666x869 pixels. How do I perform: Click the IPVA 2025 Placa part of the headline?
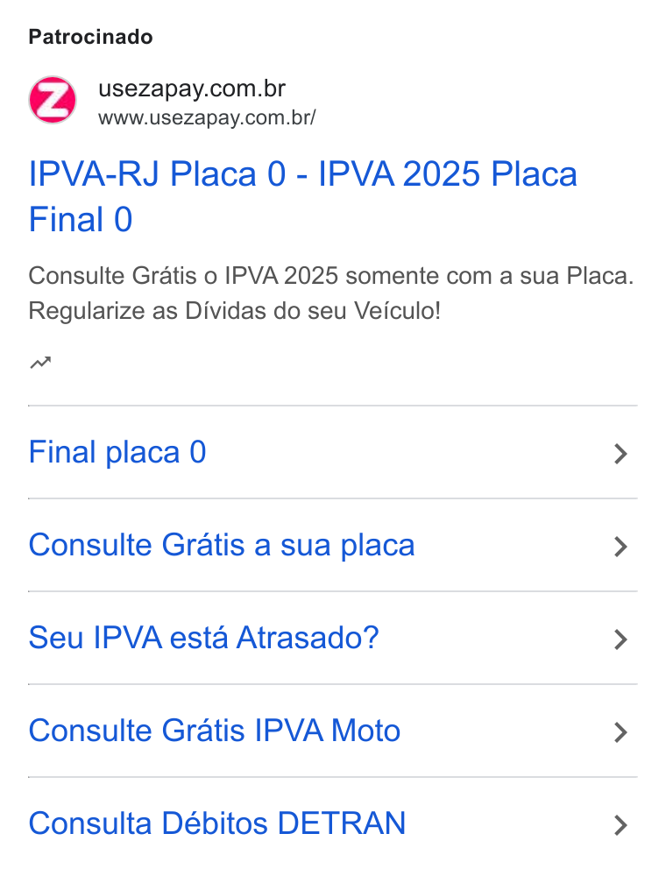coord(448,174)
